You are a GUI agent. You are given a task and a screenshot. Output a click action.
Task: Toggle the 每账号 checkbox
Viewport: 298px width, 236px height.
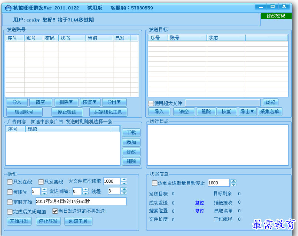[10, 192]
